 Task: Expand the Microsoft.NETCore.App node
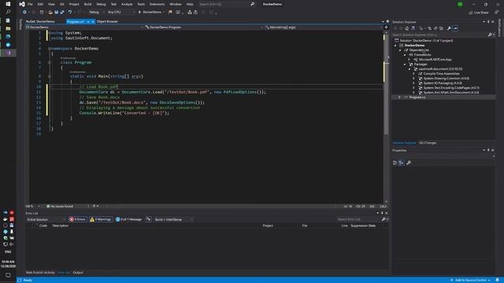pos(409,60)
